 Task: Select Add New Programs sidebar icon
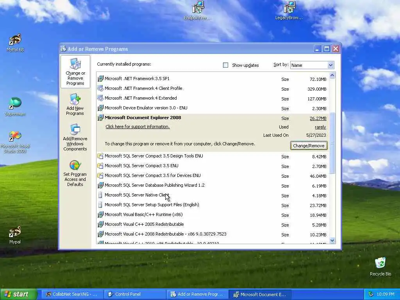click(x=75, y=104)
